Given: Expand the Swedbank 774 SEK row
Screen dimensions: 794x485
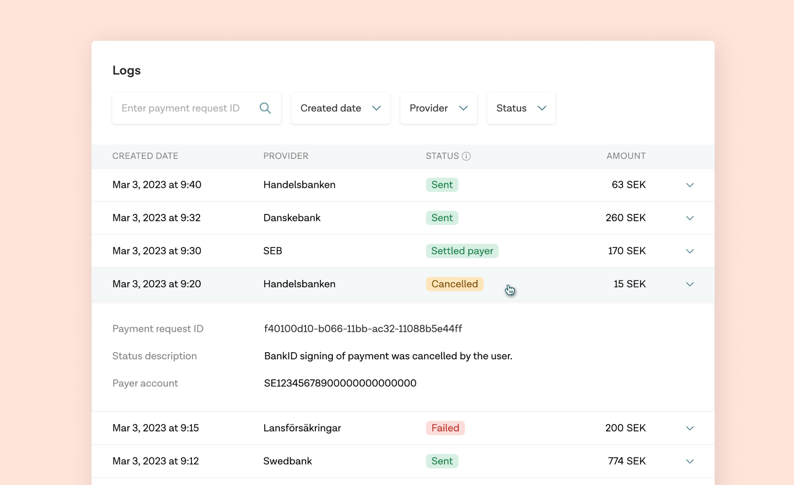Looking at the screenshot, I should [x=690, y=461].
